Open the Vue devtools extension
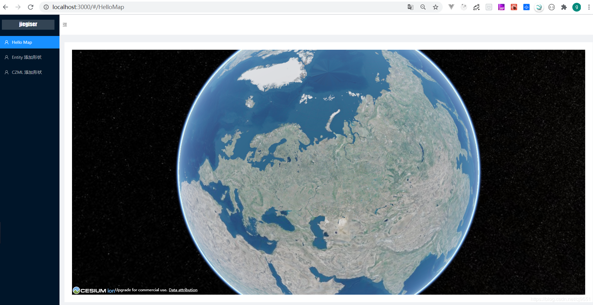Image resolution: width=593 pixels, height=305 pixels. tap(451, 7)
